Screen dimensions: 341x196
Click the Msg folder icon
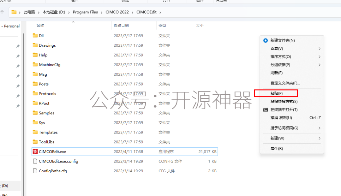point(35,74)
